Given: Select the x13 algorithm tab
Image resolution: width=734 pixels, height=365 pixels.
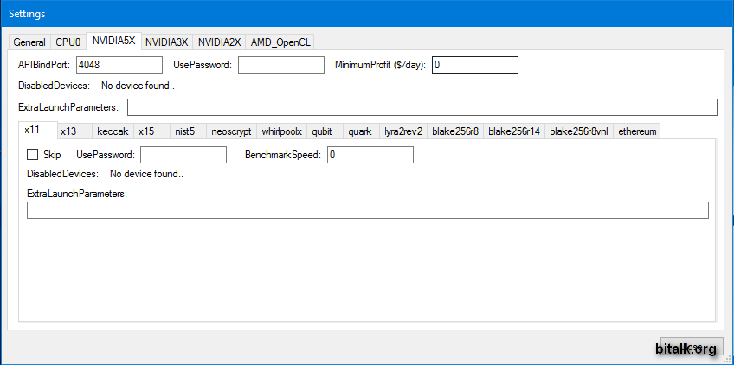Looking at the screenshot, I should (69, 131).
